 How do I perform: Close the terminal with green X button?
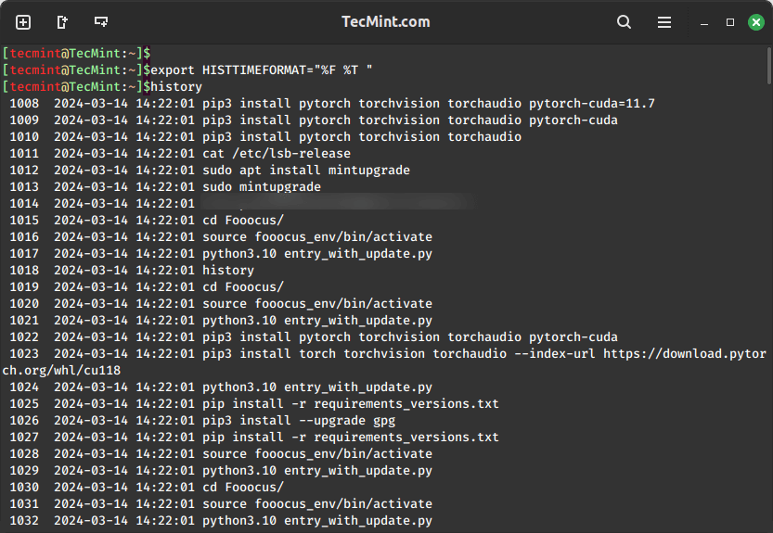coord(756,22)
